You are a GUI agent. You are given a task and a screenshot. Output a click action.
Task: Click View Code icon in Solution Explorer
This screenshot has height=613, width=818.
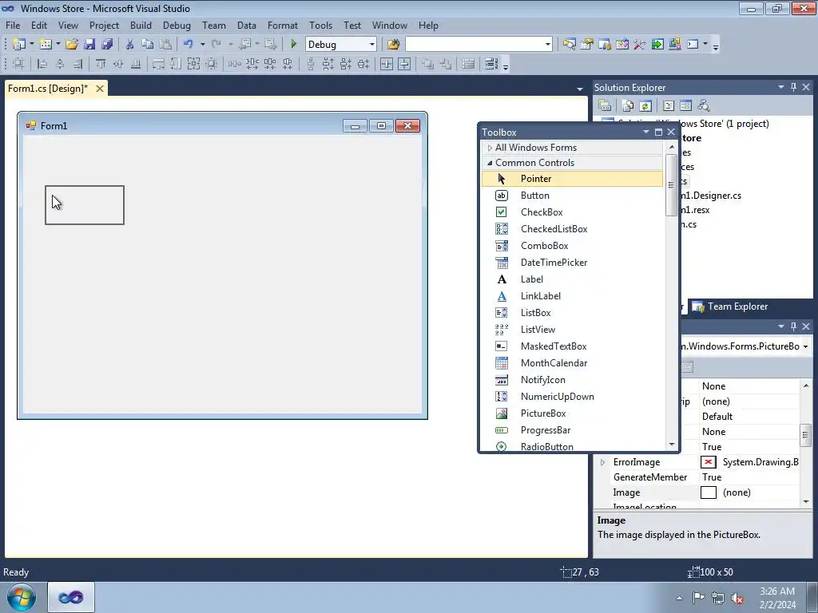click(x=669, y=106)
